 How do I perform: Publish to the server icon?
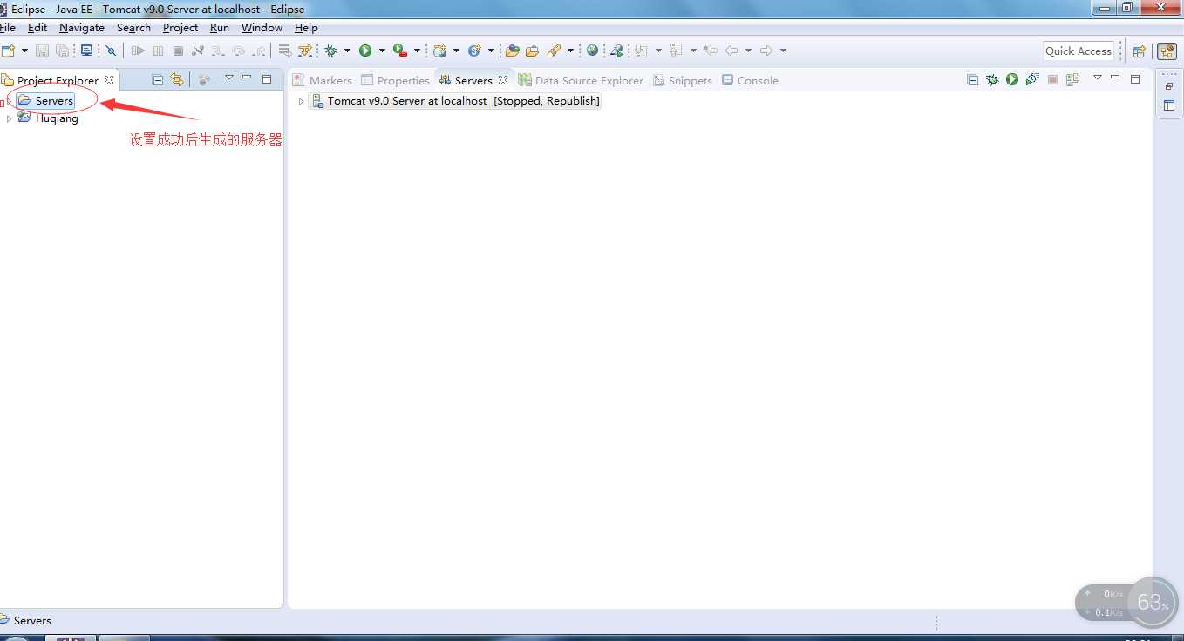(x=1072, y=79)
